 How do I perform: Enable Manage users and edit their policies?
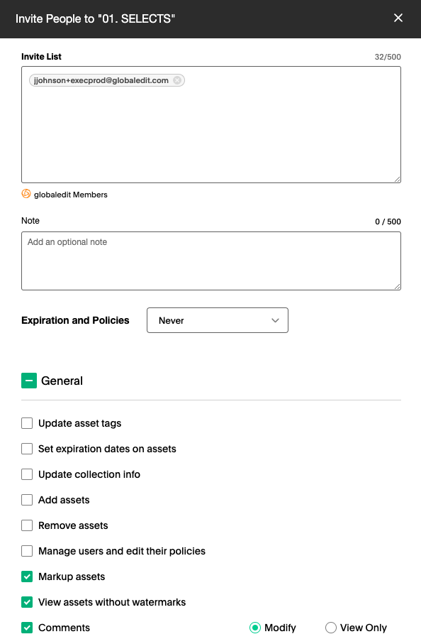27,551
